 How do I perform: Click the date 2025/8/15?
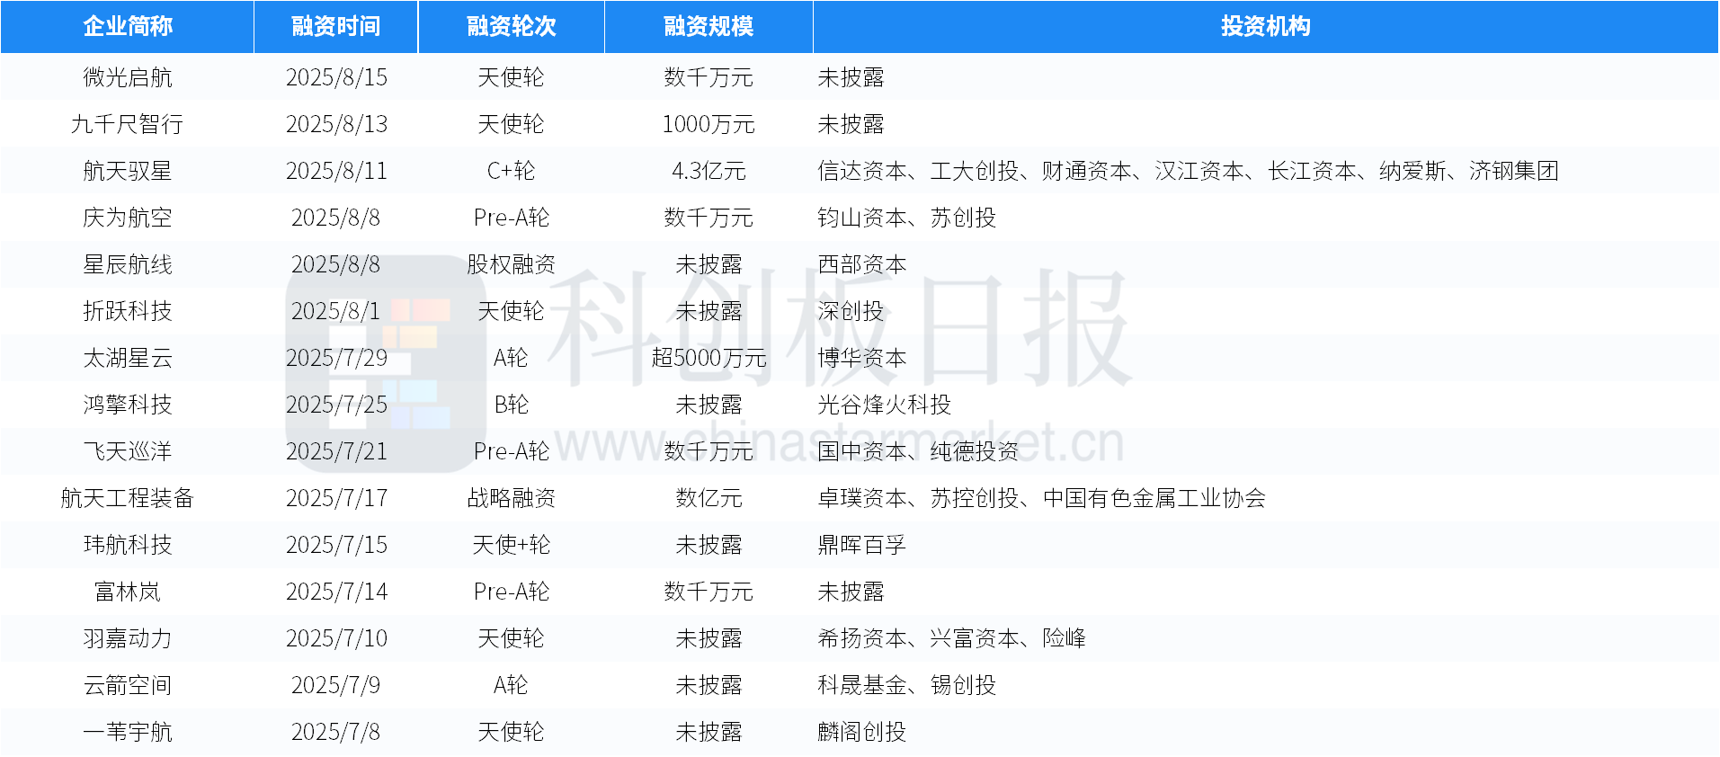click(x=336, y=77)
